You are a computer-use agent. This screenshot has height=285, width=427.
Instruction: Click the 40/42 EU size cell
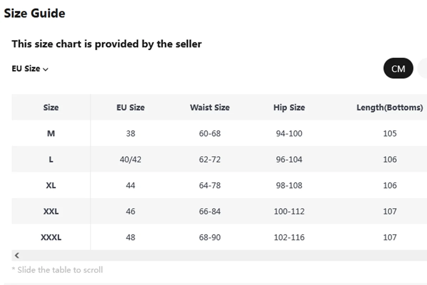pyautogui.click(x=130, y=159)
